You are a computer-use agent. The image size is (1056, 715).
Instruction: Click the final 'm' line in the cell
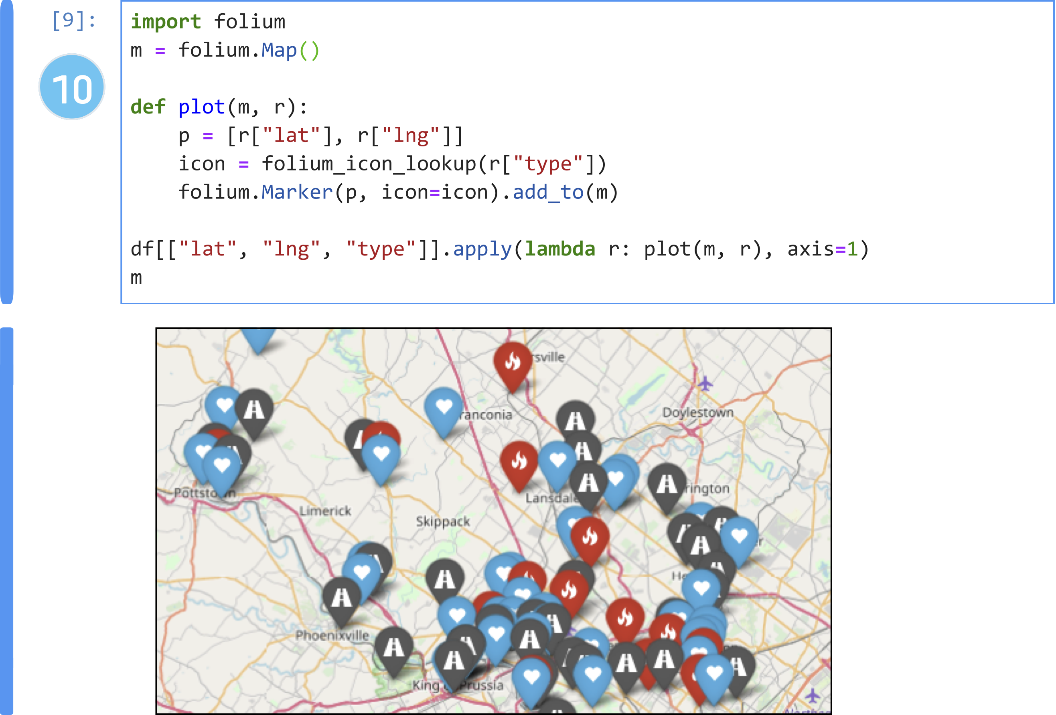pyautogui.click(x=136, y=277)
